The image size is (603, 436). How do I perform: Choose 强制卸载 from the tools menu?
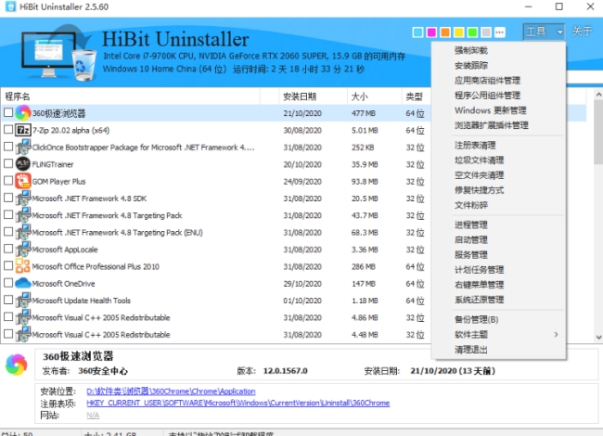coord(472,51)
